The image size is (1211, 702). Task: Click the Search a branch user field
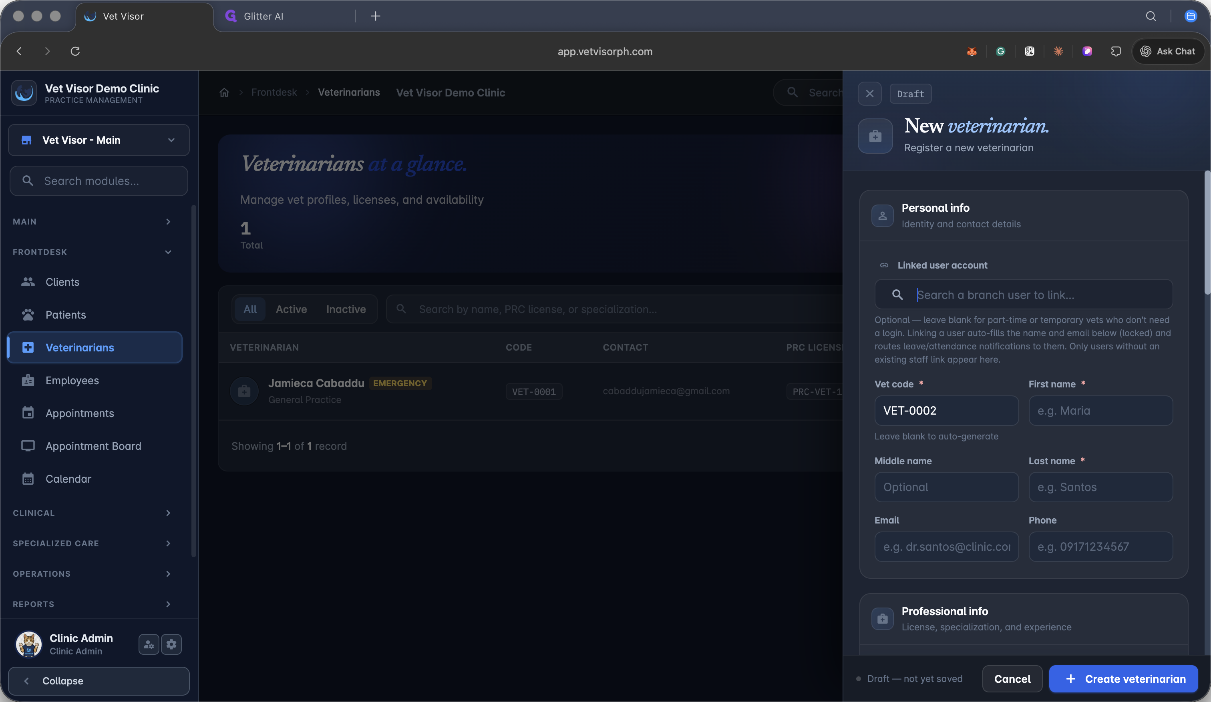pyautogui.click(x=1024, y=294)
